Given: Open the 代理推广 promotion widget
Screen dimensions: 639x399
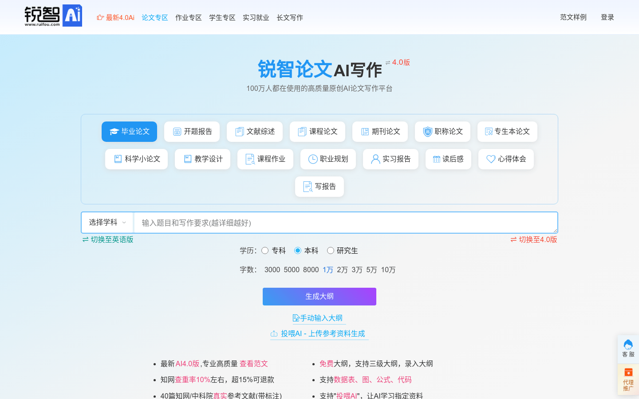Looking at the screenshot, I should (628, 380).
